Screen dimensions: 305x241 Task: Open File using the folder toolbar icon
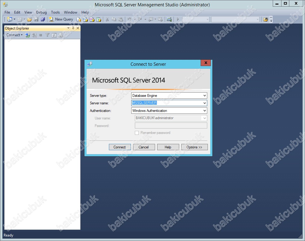[30, 19]
